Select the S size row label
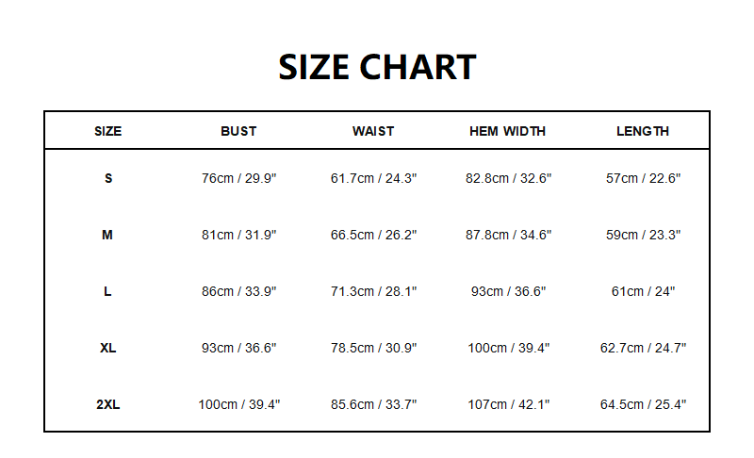This screenshot has height=458, width=754. pos(108,178)
